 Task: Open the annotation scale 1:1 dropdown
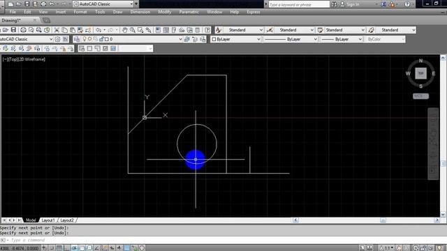pos(387,248)
